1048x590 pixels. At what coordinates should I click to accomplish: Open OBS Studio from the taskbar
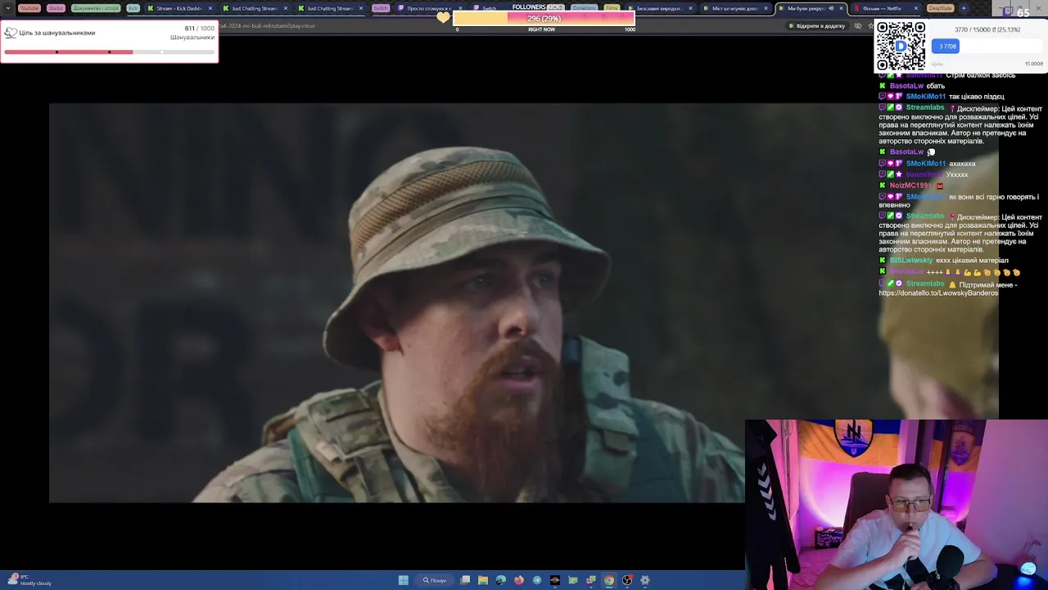pos(627,580)
